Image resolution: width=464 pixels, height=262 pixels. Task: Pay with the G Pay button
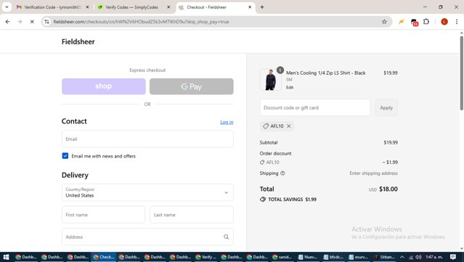(x=192, y=86)
